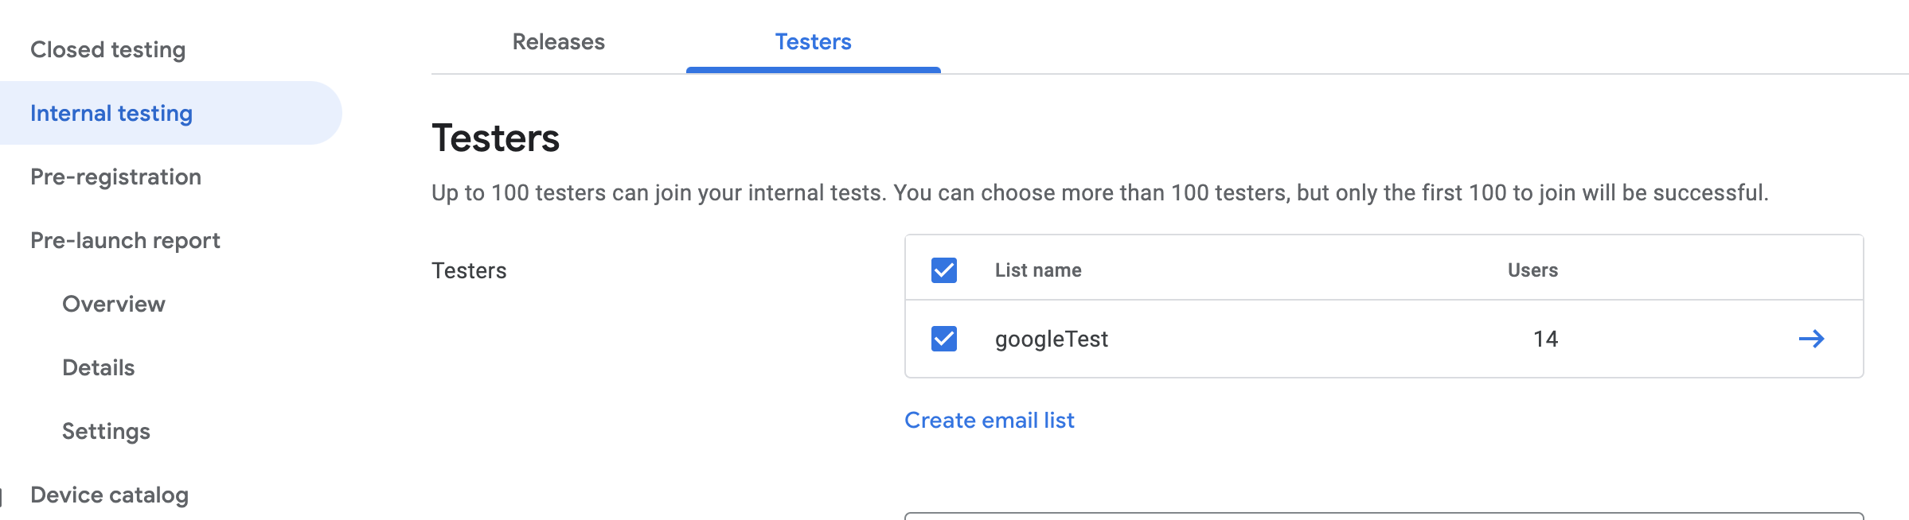Image resolution: width=1909 pixels, height=520 pixels.
Task: Select Details under Pre-launch report
Action: (97, 367)
